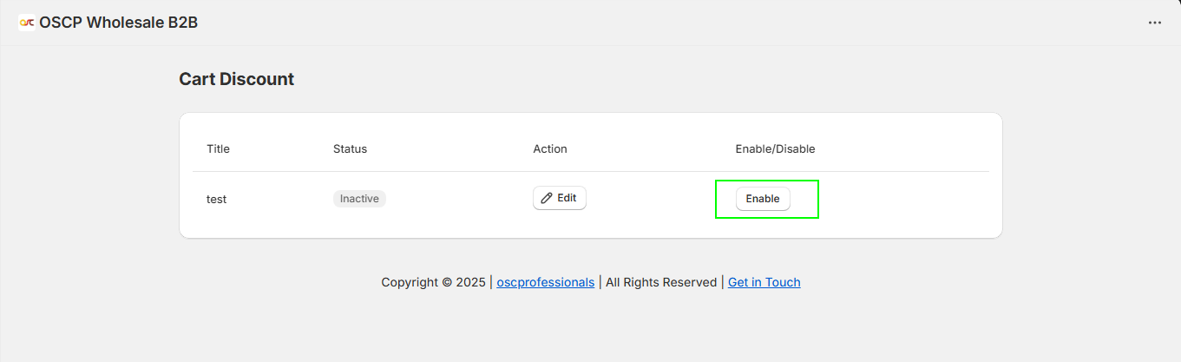This screenshot has width=1181, height=362.
Task: Click the Title column header
Action: (x=218, y=148)
